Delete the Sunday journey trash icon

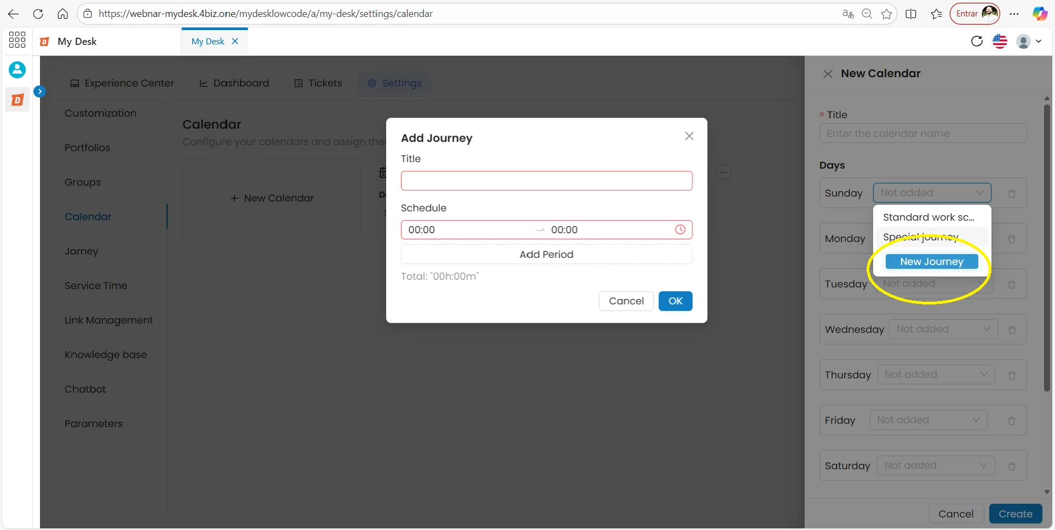point(1012,193)
